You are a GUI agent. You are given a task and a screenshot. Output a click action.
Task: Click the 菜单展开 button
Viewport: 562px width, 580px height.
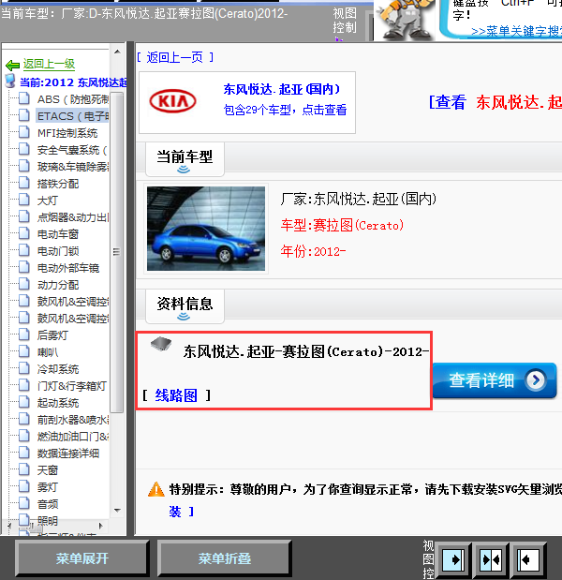point(82,558)
